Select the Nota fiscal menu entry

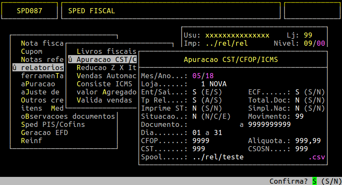click(42, 43)
